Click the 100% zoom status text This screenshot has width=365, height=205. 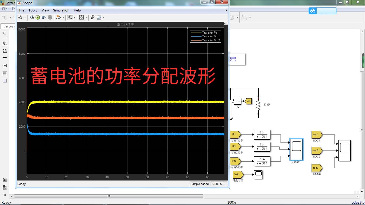pos(231,202)
